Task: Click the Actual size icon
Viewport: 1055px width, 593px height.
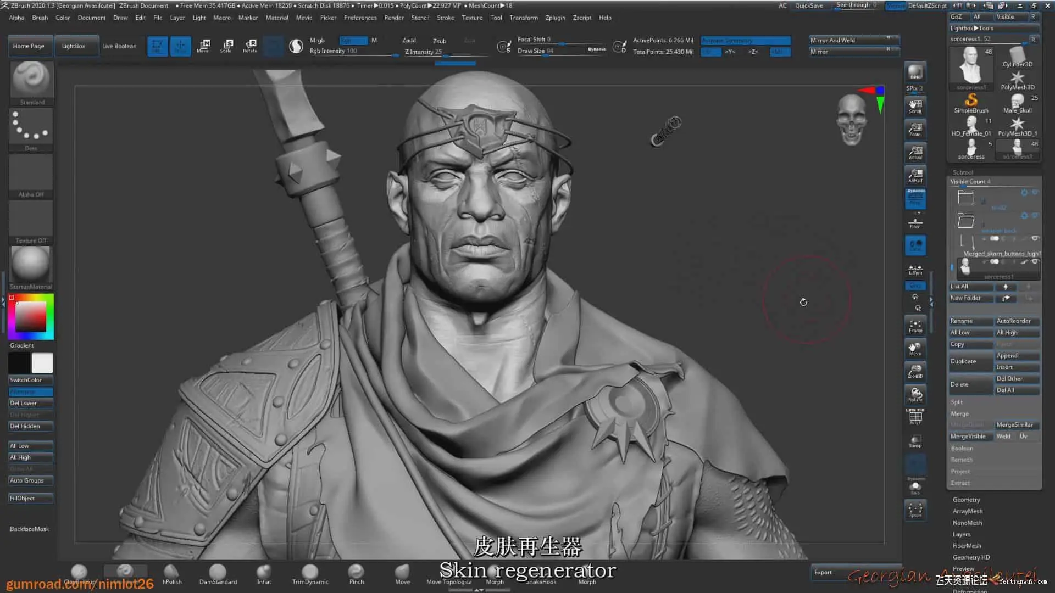Action: (x=915, y=152)
